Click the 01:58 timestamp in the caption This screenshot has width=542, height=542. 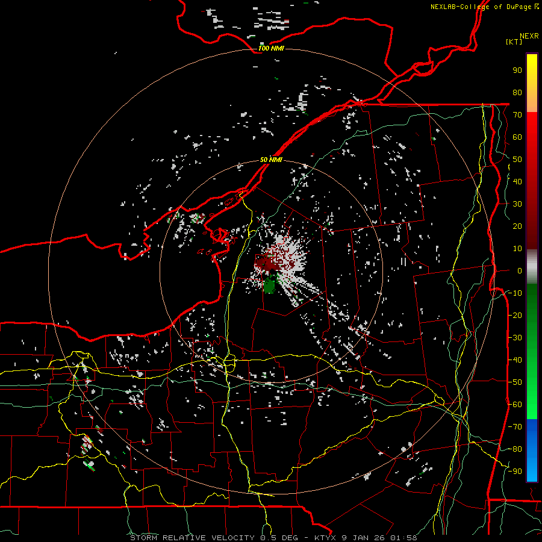pos(403,538)
